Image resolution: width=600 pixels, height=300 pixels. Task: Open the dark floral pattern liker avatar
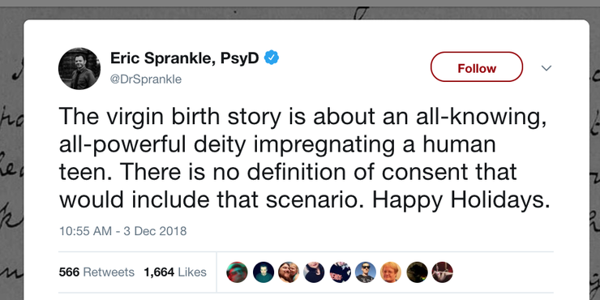(341, 272)
